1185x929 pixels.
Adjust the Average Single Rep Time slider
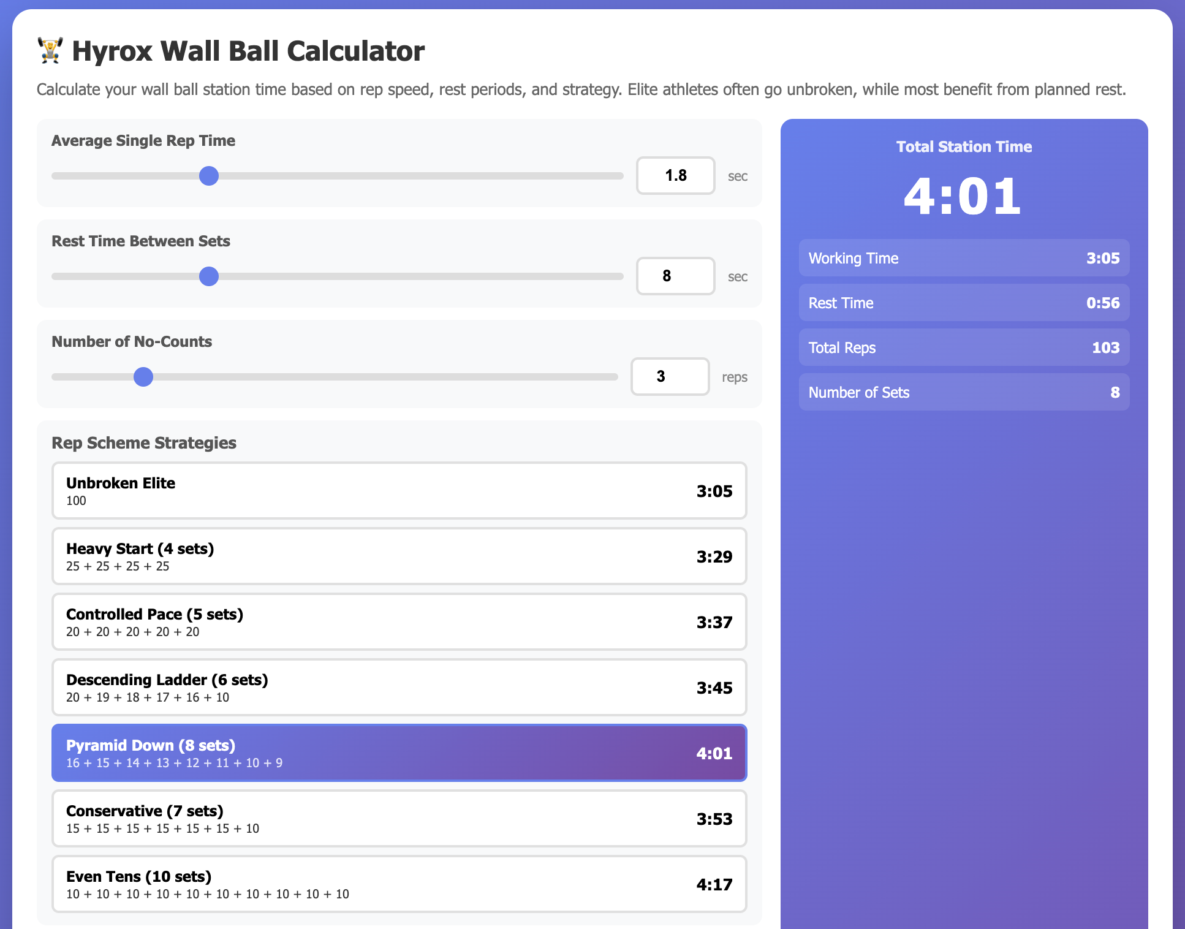pyautogui.click(x=208, y=176)
